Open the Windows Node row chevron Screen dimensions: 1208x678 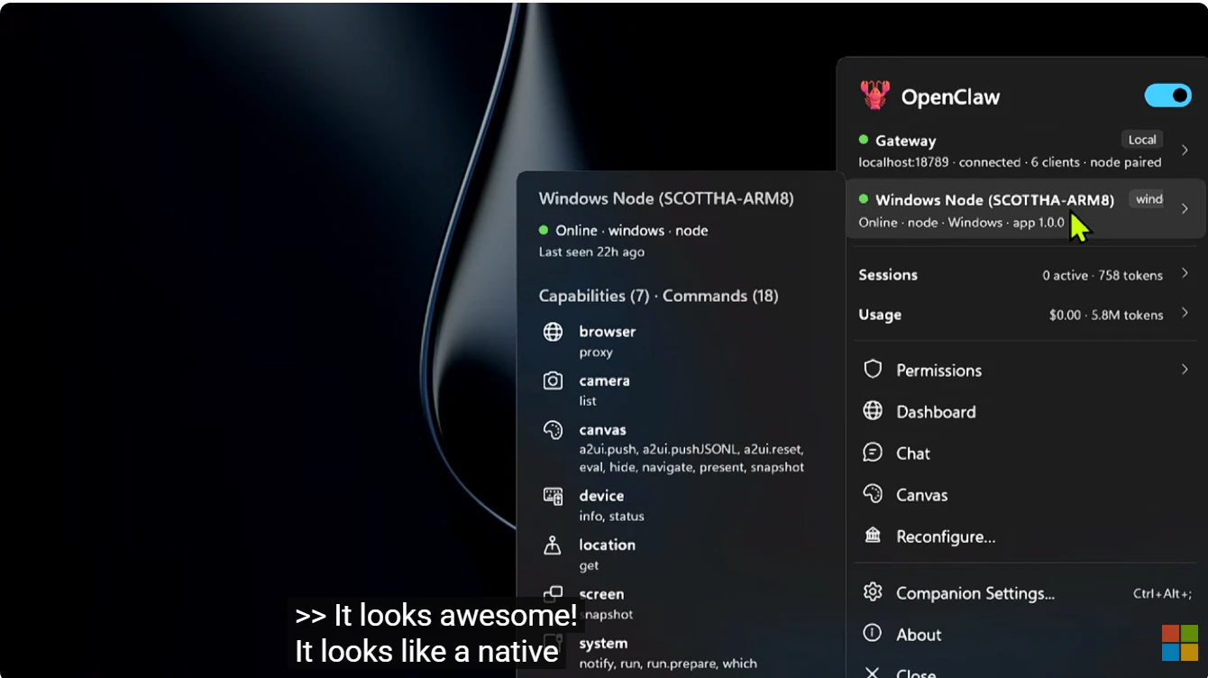click(1185, 208)
